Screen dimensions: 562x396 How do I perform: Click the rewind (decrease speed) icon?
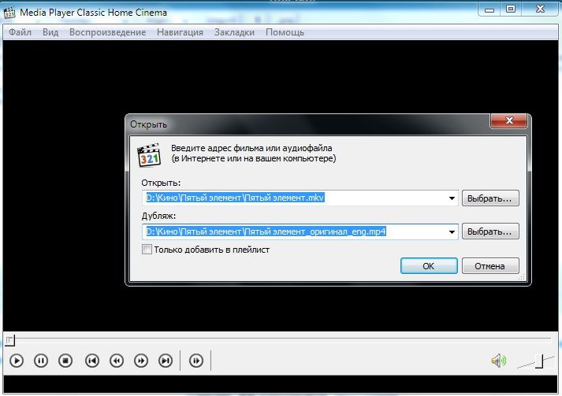pyautogui.click(x=117, y=361)
